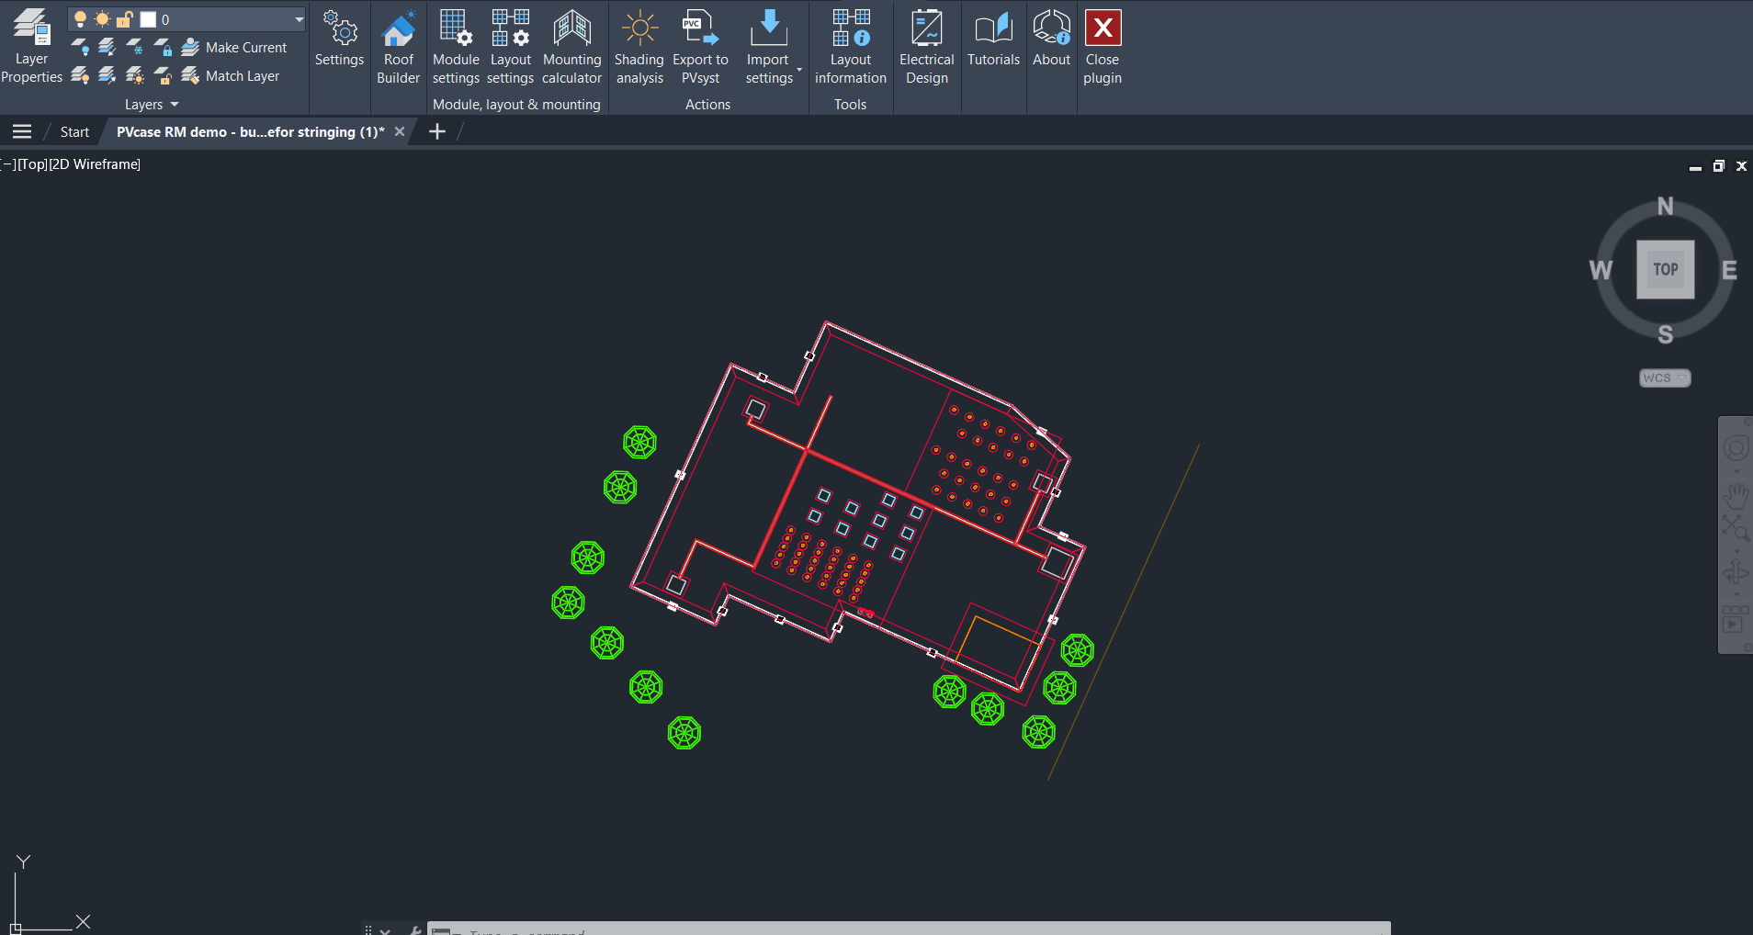
Task: Click the Freeze layer snowflake icon
Action: point(135,47)
